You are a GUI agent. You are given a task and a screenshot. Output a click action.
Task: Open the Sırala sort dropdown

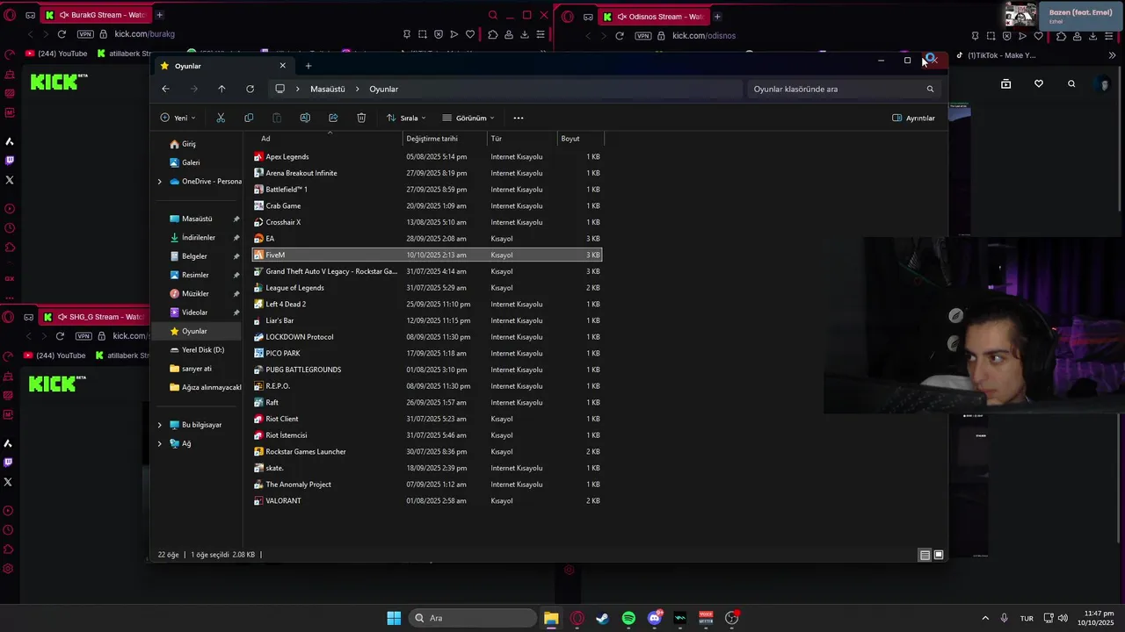406,118
